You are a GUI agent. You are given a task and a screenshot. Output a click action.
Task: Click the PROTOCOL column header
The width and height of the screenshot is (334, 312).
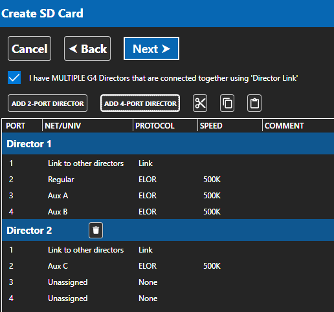click(155, 126)
